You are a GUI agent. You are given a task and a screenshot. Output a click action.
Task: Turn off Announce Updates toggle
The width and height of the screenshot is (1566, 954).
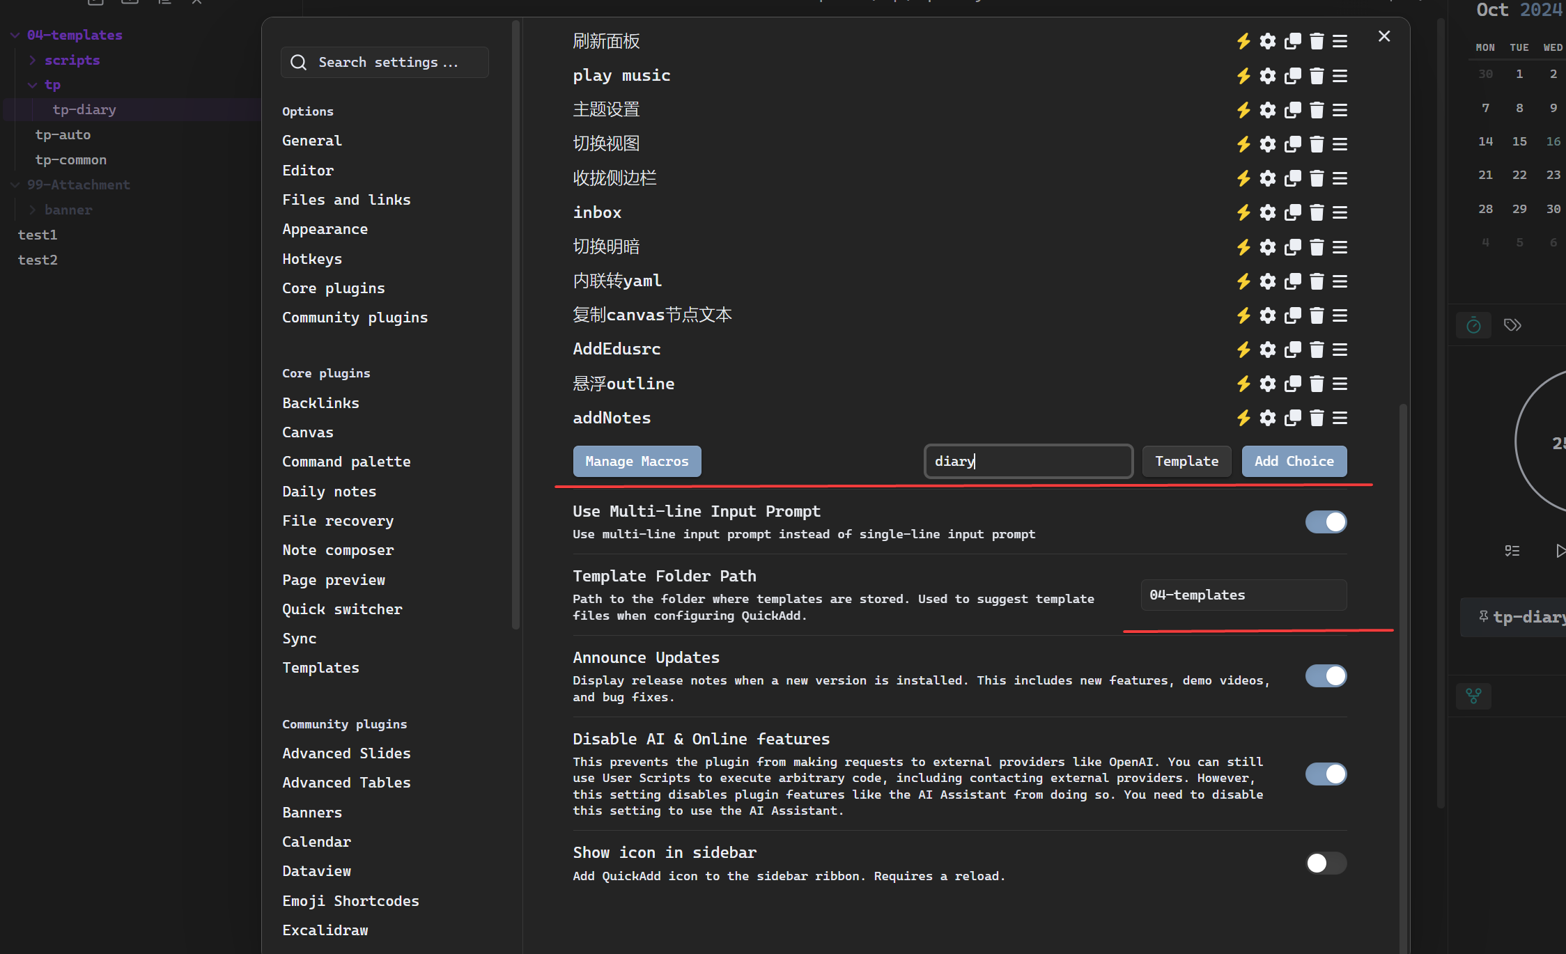1326,676
